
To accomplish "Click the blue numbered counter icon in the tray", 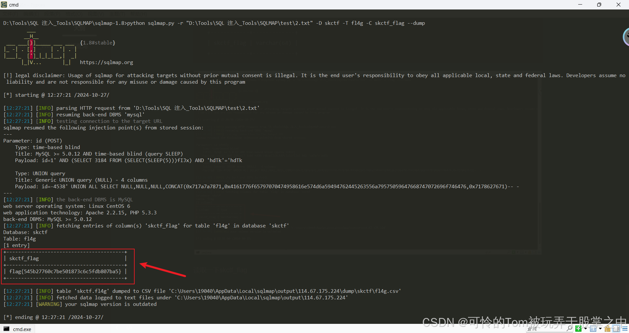I will point(593,329).
